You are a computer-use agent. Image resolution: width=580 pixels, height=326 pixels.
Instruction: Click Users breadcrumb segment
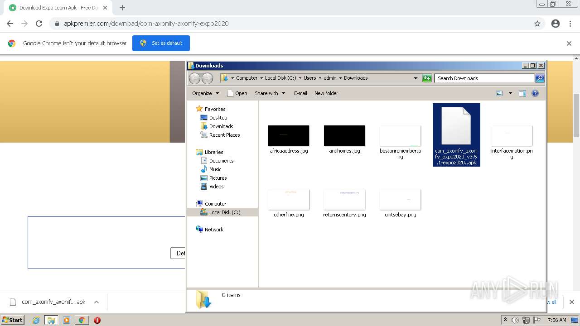(309, 78)
